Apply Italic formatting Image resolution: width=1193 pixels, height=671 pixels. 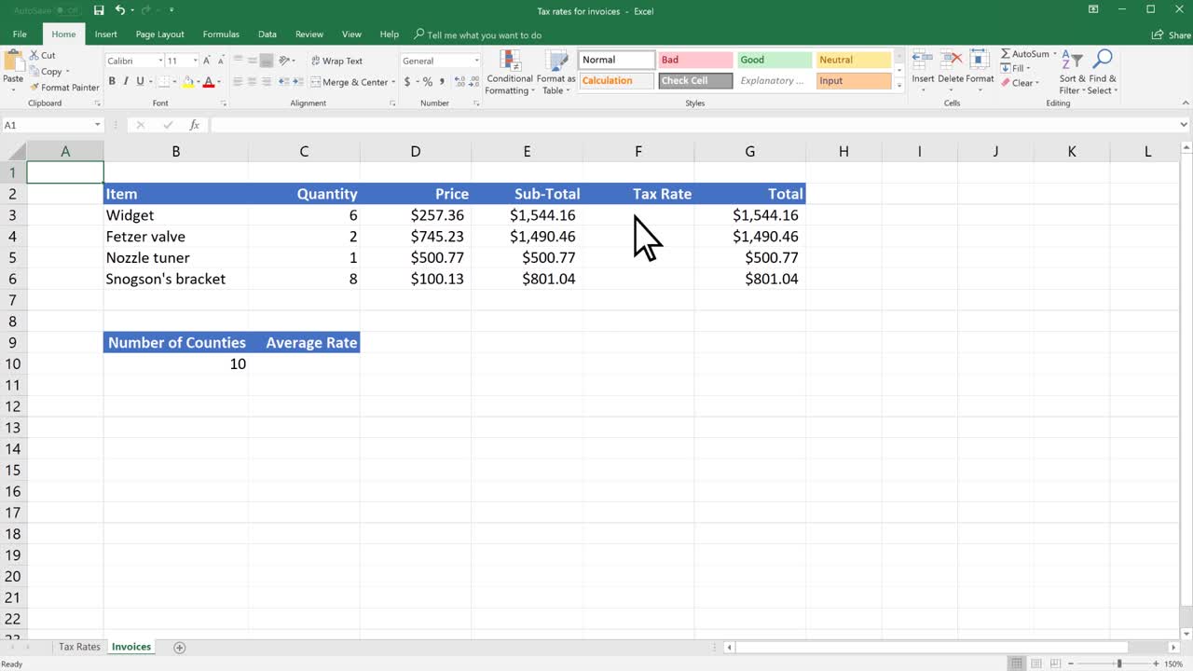tap(126, 81)
